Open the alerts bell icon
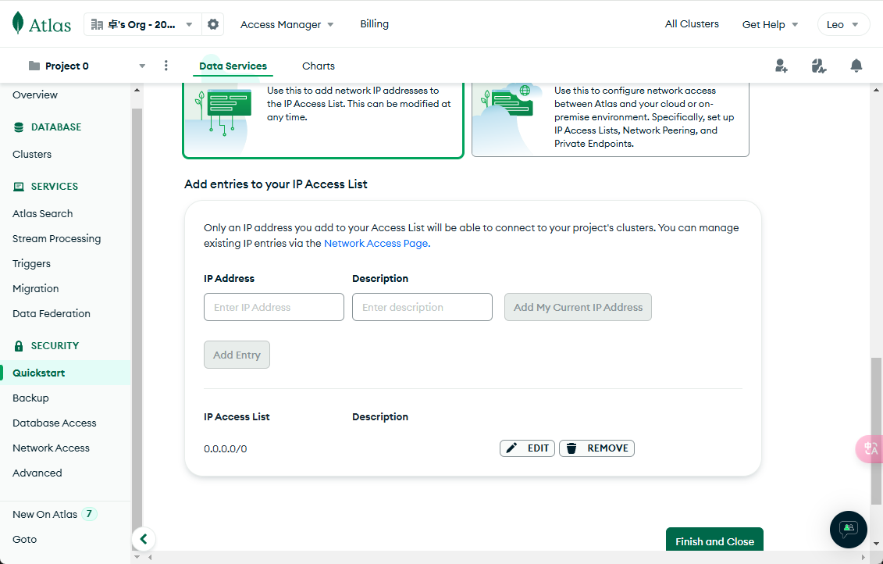The width and height of the screenshot is (883, 564). (856, 66)
